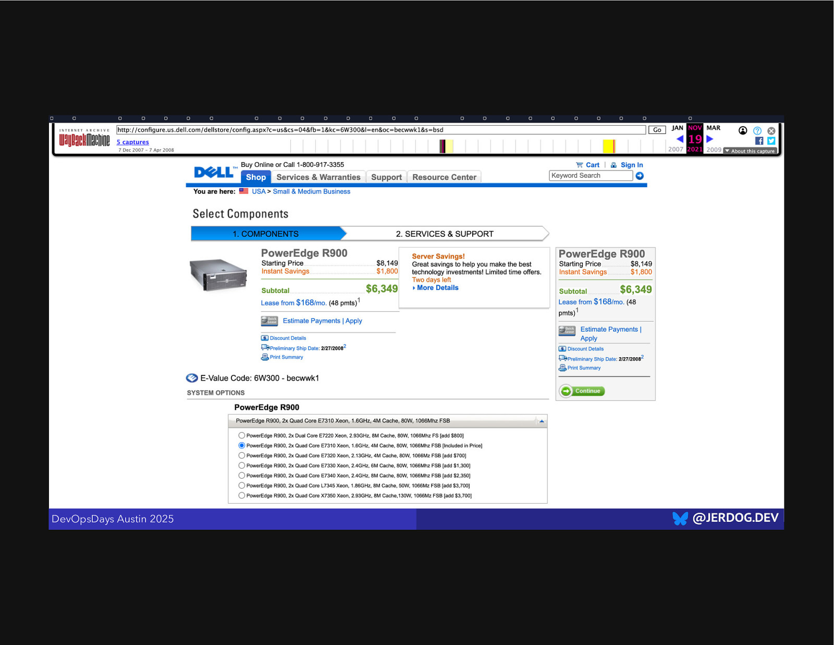Viewport: 834px width, 645px height.
Task: Select Quad Core E7310 Xeon option
Action: [x=241, y=445]
